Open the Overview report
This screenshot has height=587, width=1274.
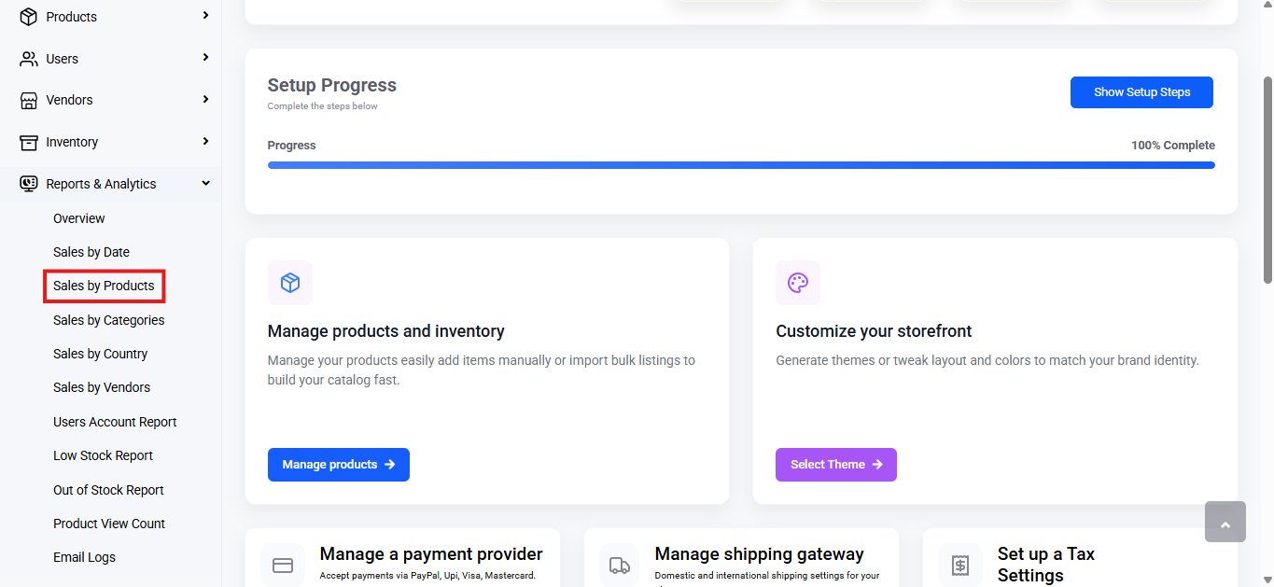tap(79, 218)
